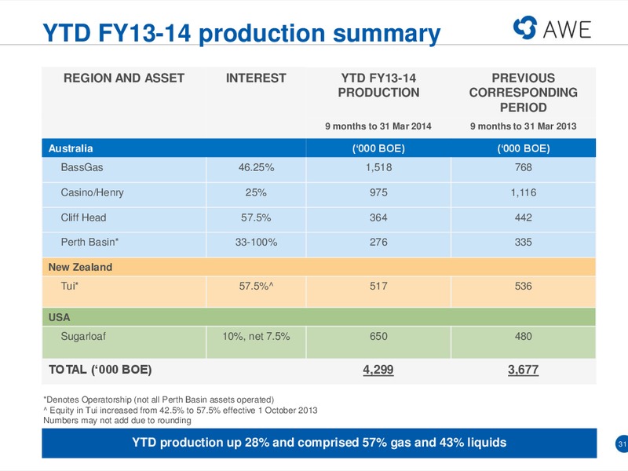Click Tui previous value 536

[x=523, y=286]
